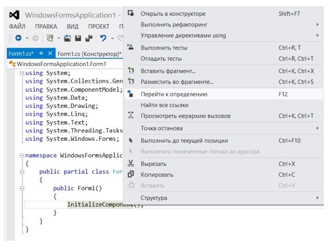Choose Копировать from context menu
Viewport: 334px width, 250px height.
223,175
